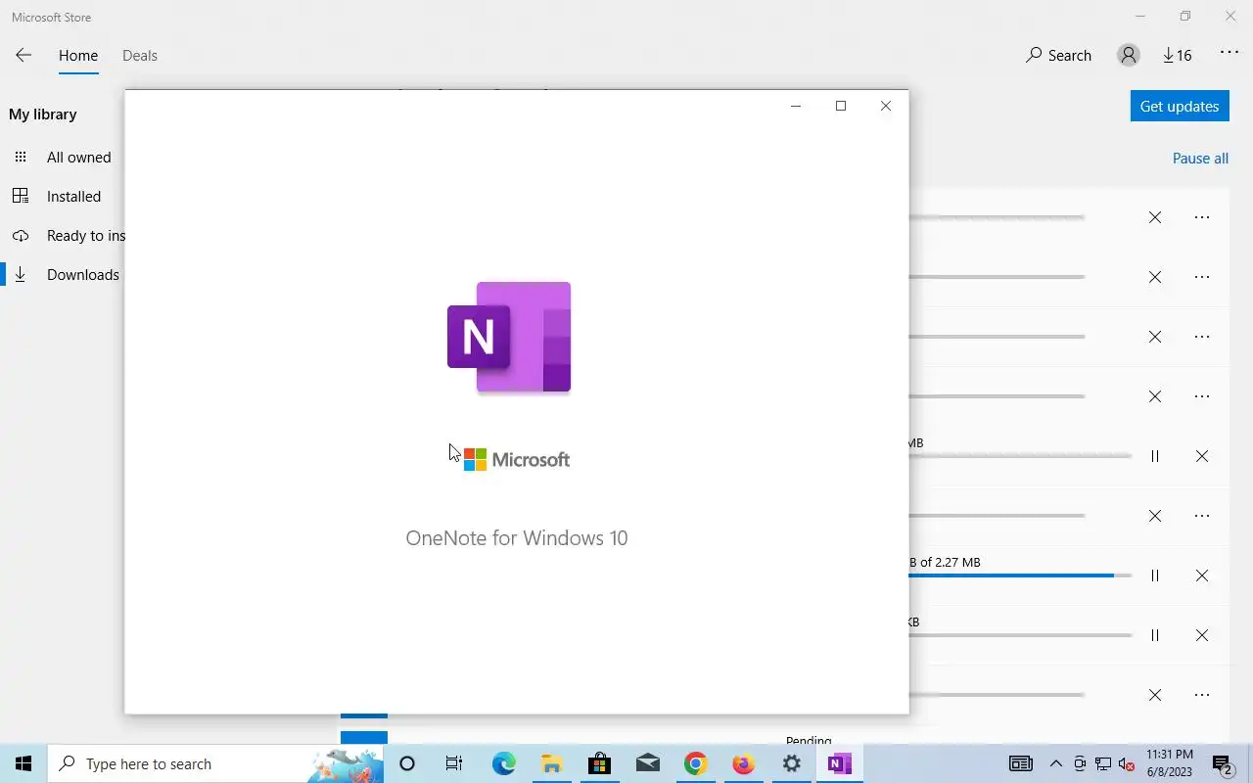Click the download arrow icon beside Downloads
The width and height of the screenshot is (1253, 783).
[21, 275]
